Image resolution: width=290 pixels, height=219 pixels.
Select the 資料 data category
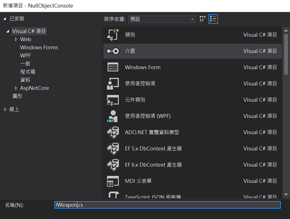[25, 80]
